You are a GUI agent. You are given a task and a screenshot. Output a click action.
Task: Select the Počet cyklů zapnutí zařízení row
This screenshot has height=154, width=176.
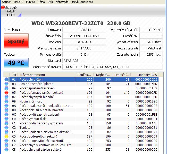[81, 114]
